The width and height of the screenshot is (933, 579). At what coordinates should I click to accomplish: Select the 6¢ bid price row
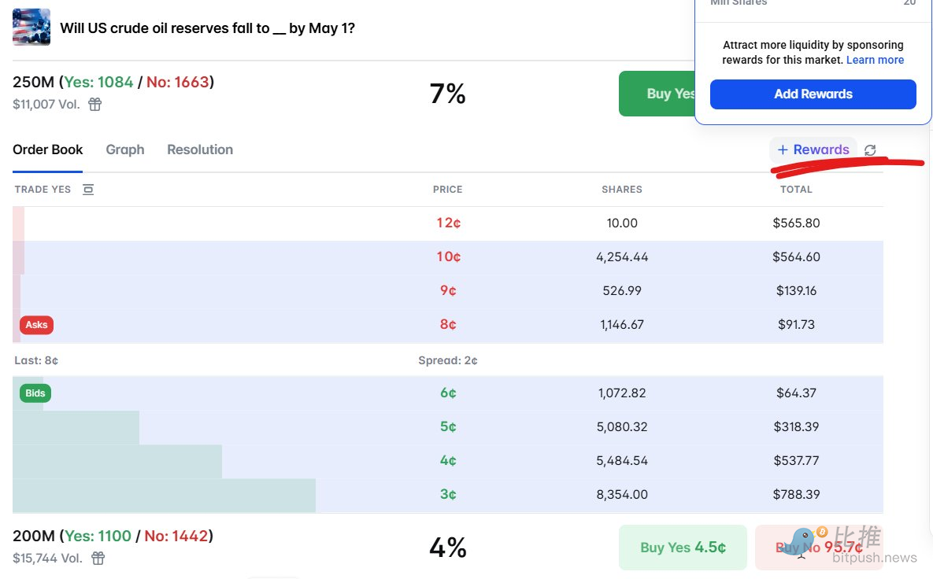(448, 393)
